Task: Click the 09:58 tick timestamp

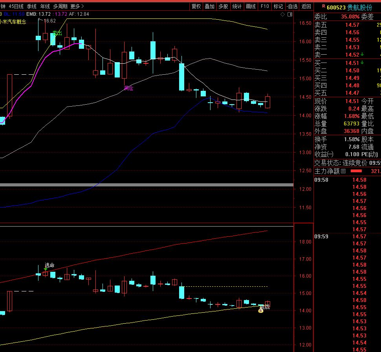Action: tap(321, 180)
